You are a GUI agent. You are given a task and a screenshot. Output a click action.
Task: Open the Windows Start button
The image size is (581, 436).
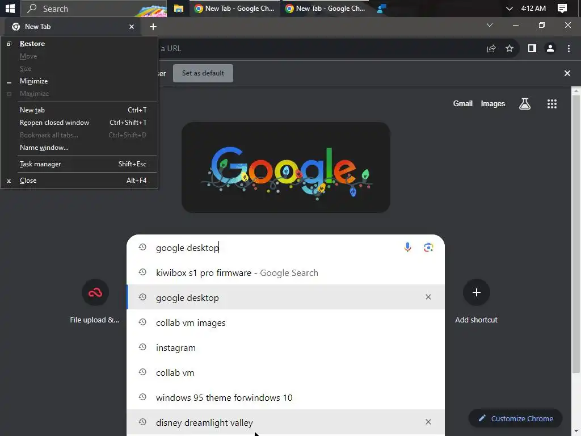(x=10, y=8)
